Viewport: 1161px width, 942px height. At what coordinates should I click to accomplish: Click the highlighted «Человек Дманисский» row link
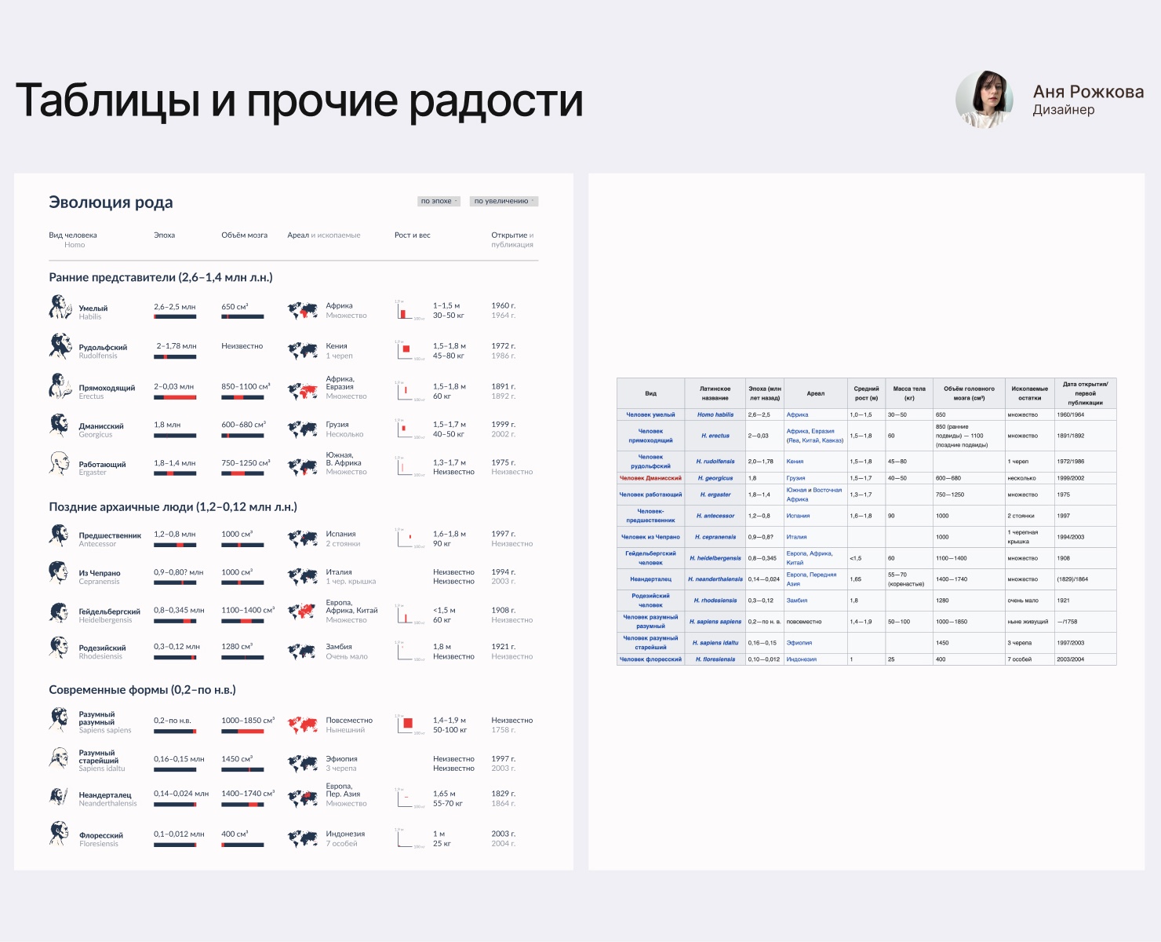[x=650, y=476]
